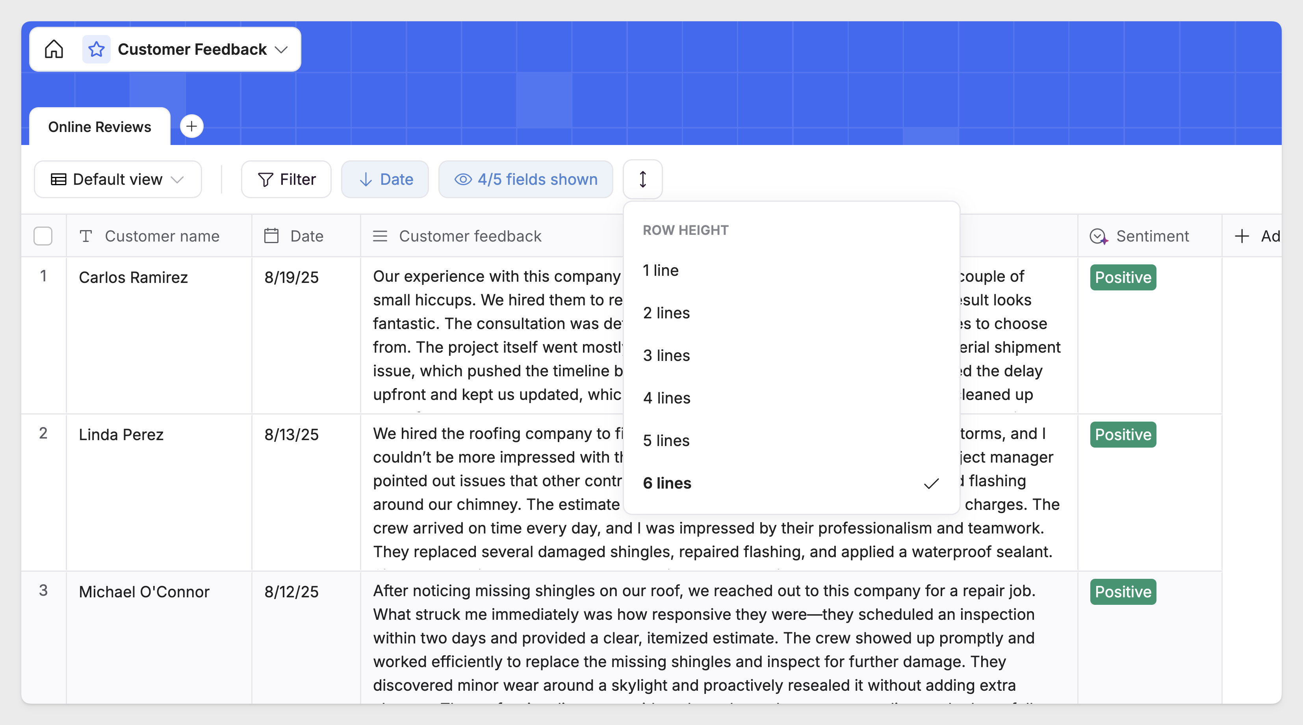1303x725 pixels.
Task: Click the calendar icon in Date header
Action: (271, 236)
